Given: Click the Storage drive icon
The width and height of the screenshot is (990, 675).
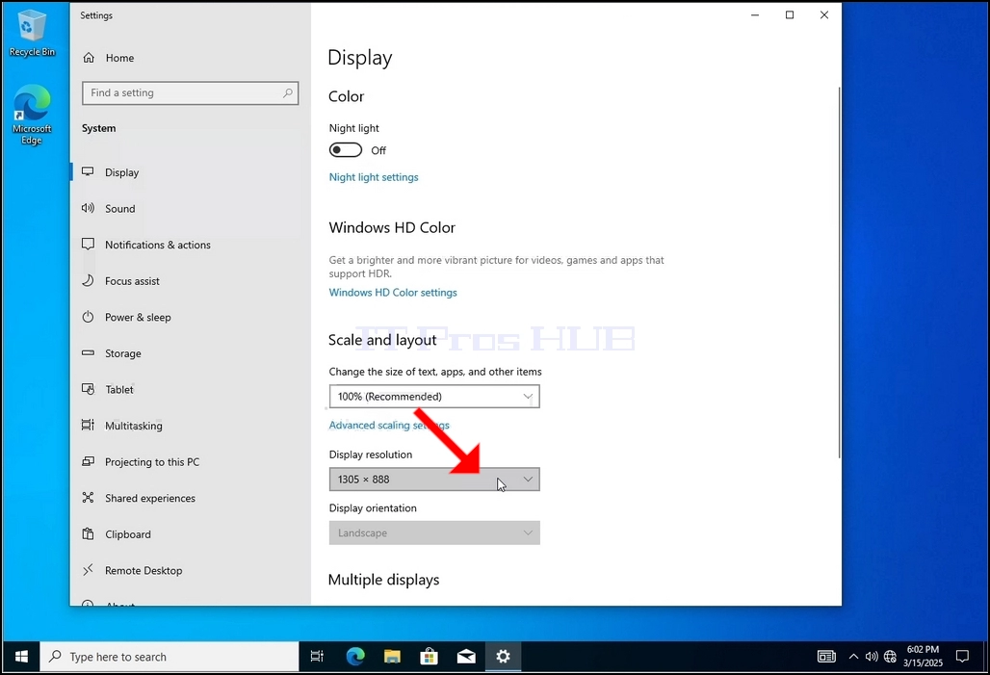Looking at the screenshot, I should pyautogui.click(x=89, y=352).
